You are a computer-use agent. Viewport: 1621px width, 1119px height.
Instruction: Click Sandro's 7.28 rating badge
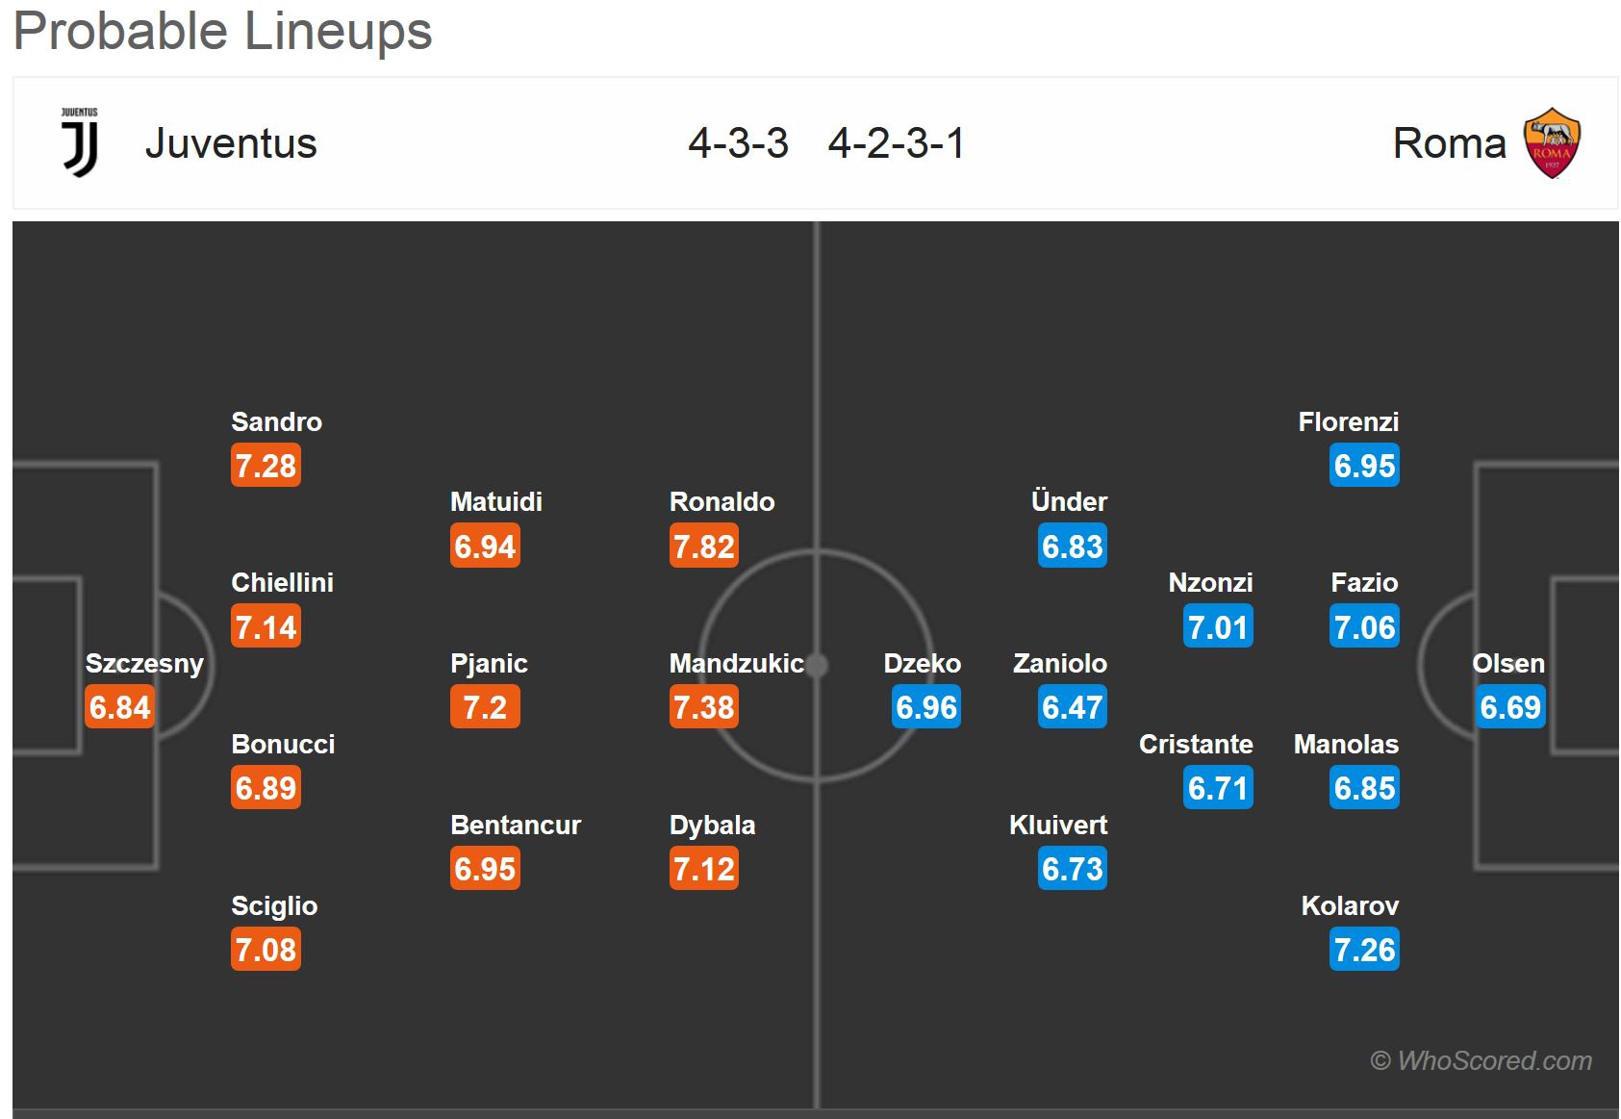pos(266,466)
